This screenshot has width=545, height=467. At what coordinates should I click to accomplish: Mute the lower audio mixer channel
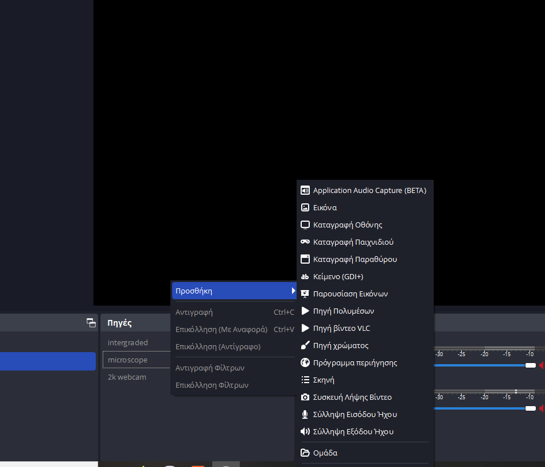pyautogui.click(x=542, y=408)
